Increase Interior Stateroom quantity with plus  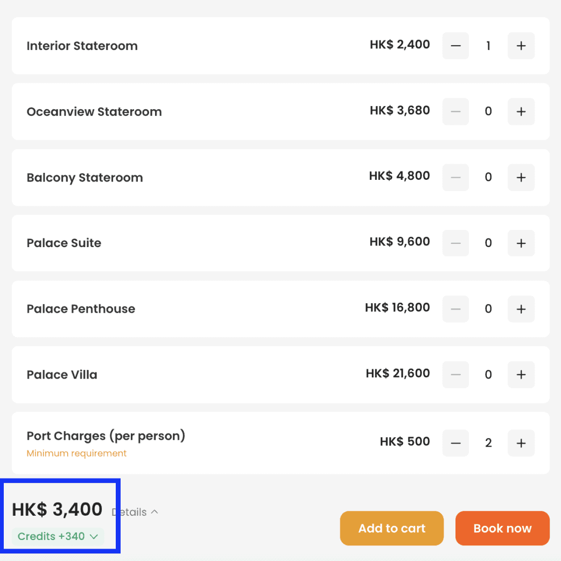[521, 46]
